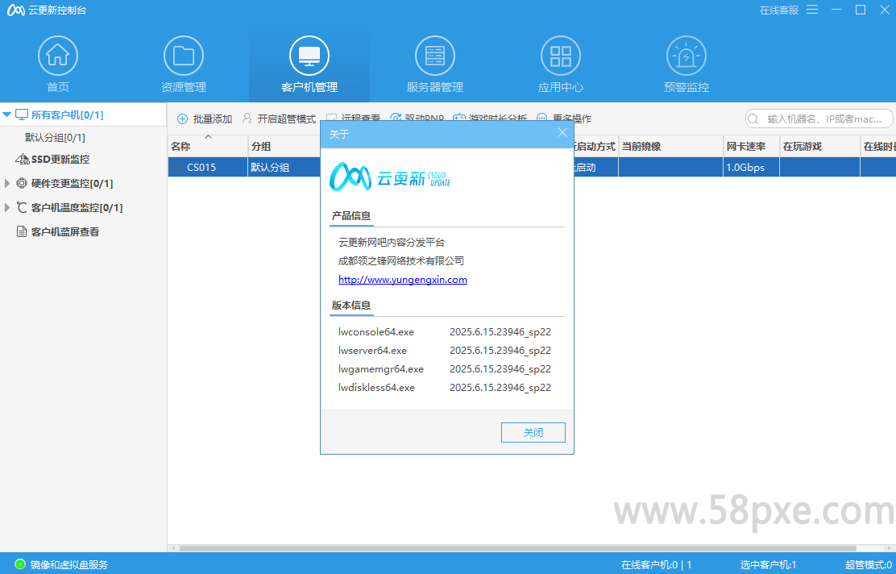
Task: Click the 关闭 button in dialog
Action: tap(533, 432)
